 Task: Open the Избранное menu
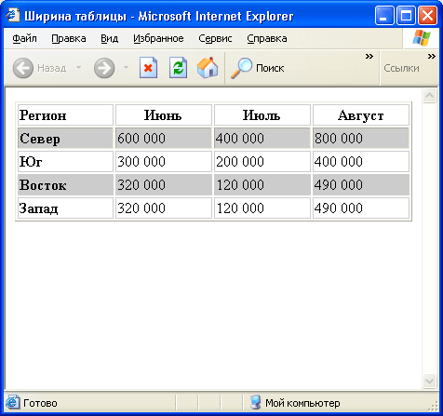[x=158, y=38]
